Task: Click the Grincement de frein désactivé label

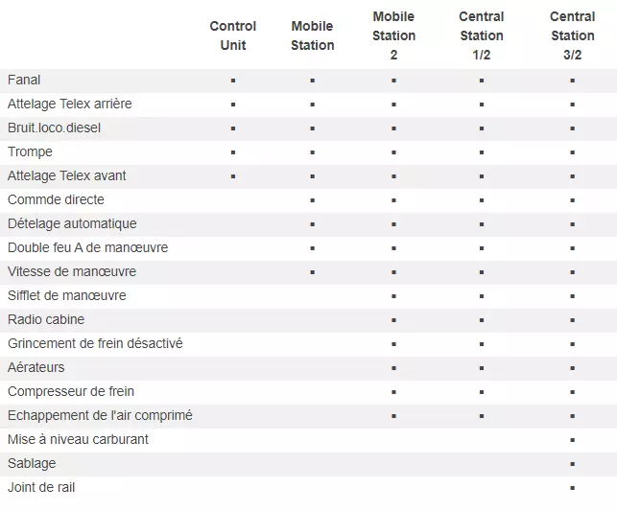Action: (95, 343)
